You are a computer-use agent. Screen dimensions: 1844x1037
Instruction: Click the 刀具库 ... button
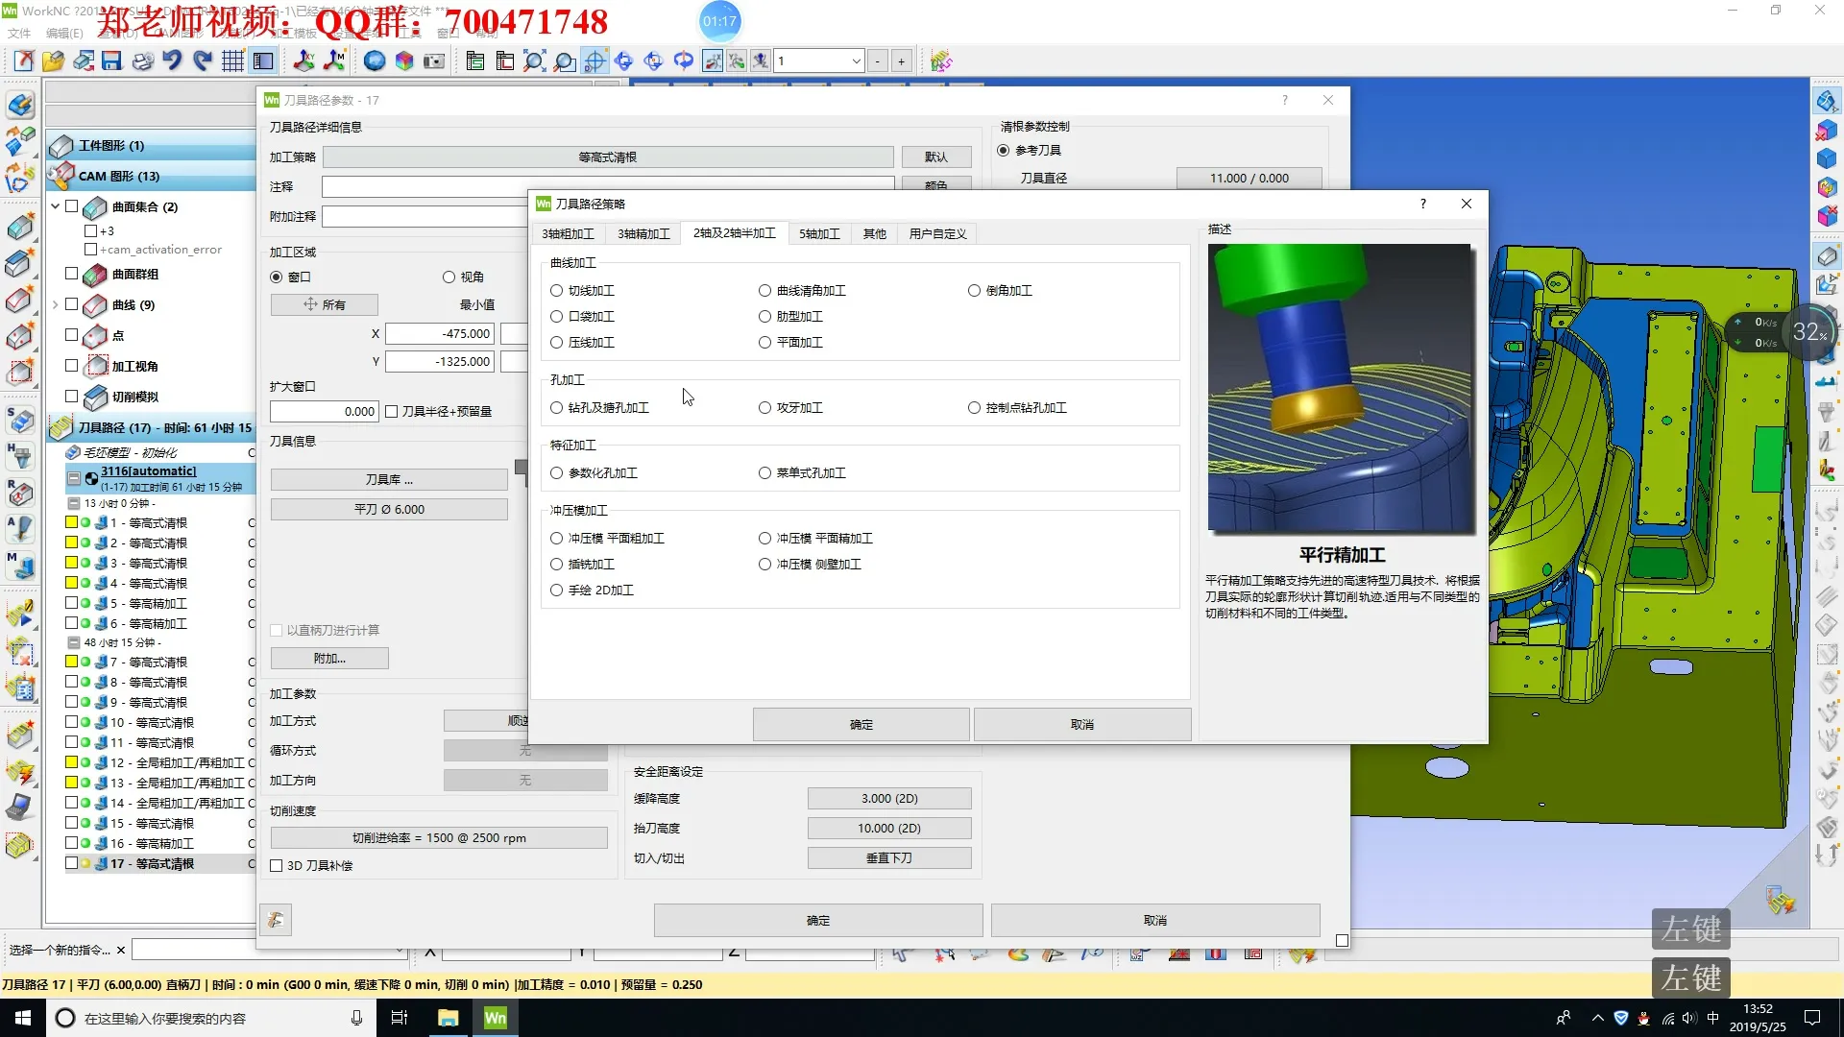pyautogui.click(x=388, y=479)
